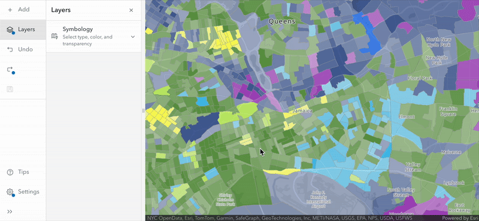The height and width of the screenshot is (221, 479).
Task: Select the Symbology option title
Action: (78, 29)
